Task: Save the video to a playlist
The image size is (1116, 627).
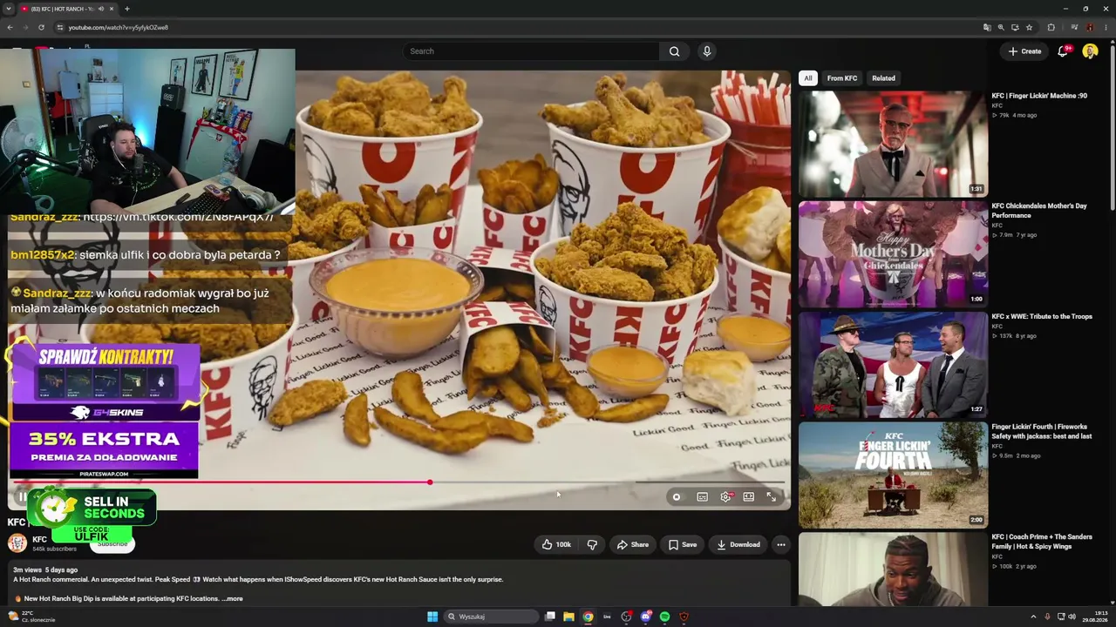Action: 683,544
